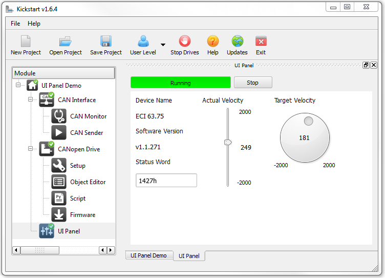The width and height of the screenshot is (385, 278).
Task: Open the Help menu in menu bar
Action: [x=34, y=24]
